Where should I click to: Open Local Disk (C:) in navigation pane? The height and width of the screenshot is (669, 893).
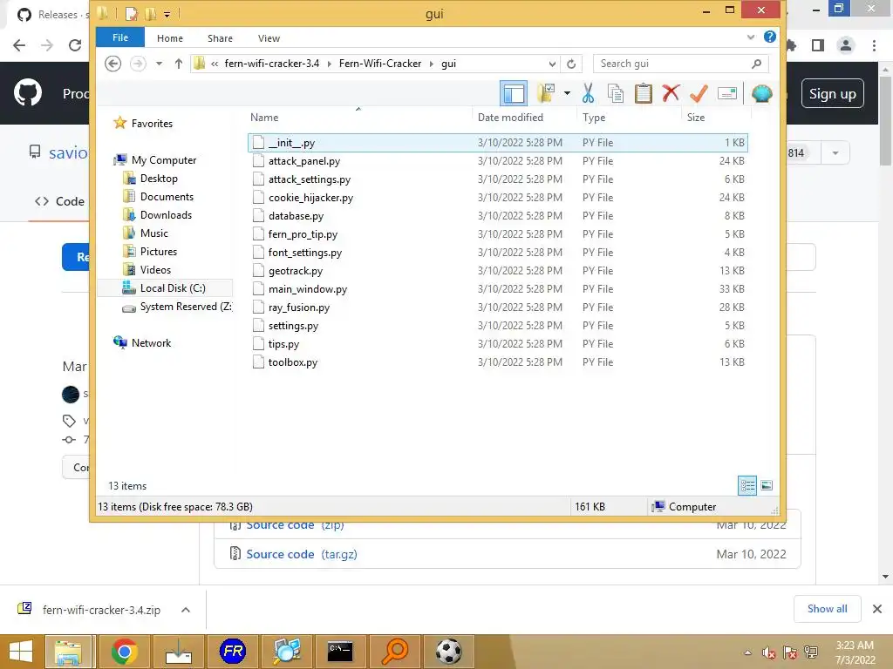(164, 287)
